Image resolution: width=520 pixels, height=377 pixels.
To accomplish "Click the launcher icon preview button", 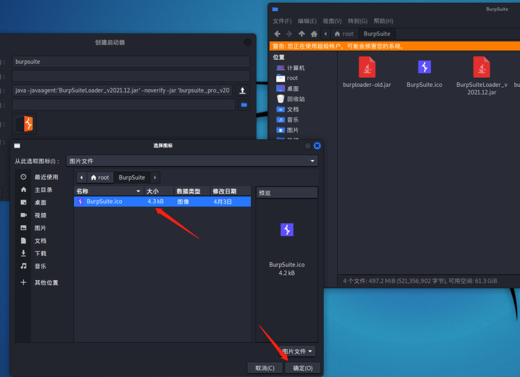I will [x=24, y=124].
